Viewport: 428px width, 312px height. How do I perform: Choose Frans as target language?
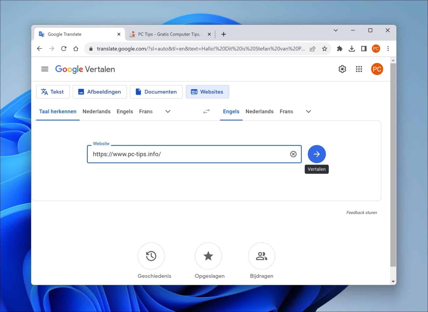point(286,112)
